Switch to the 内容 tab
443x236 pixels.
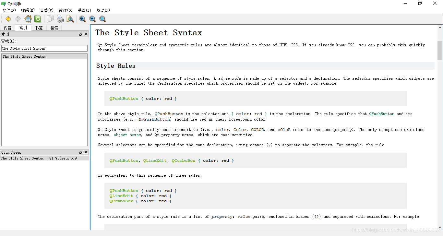pos(7,28)
